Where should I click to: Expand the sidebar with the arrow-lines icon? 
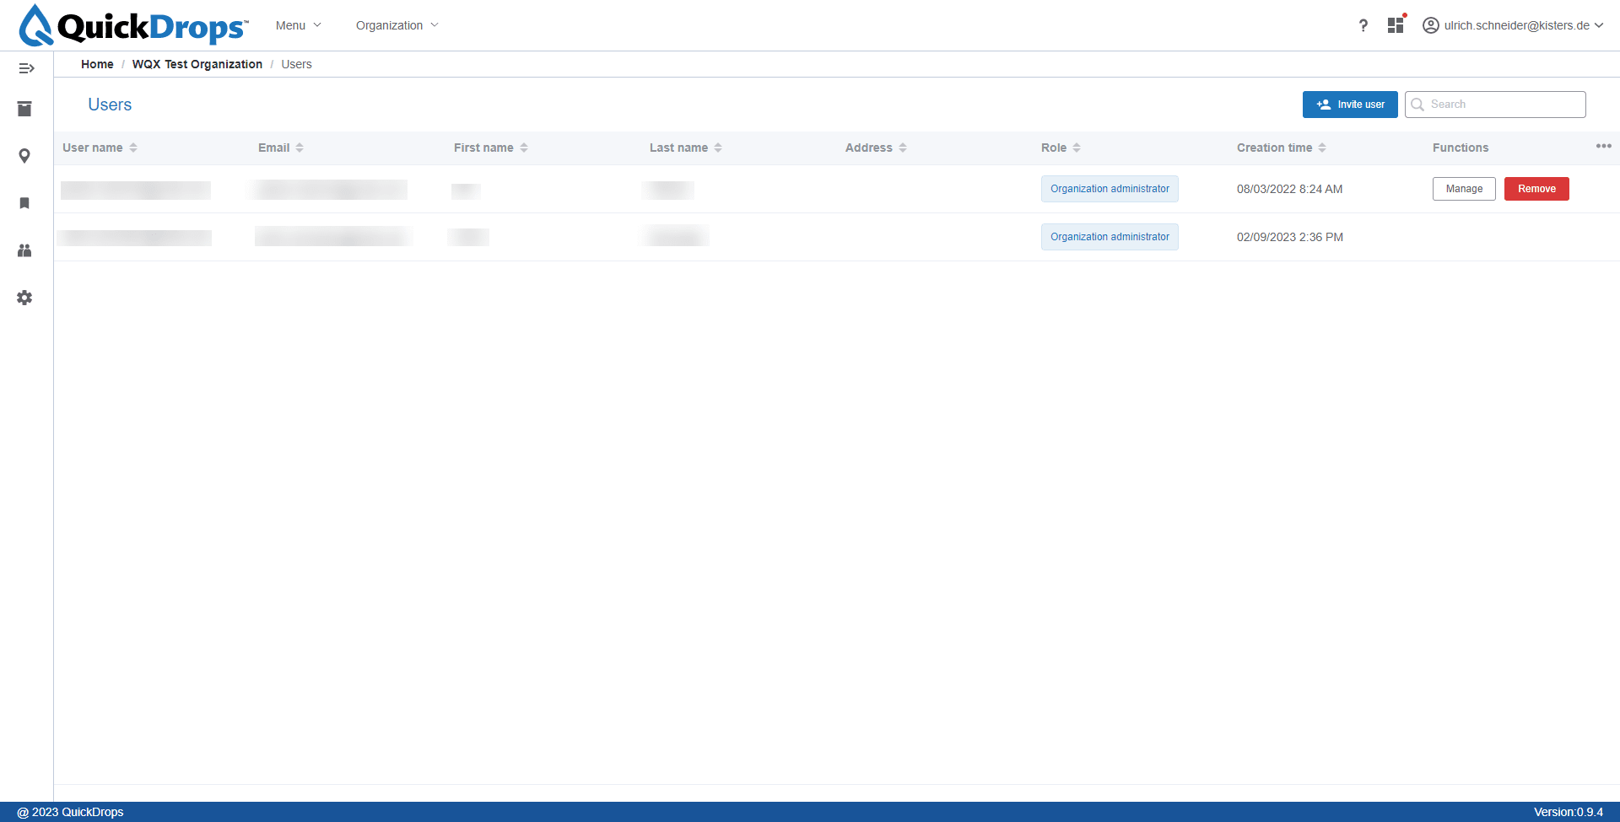click(26, 68)
